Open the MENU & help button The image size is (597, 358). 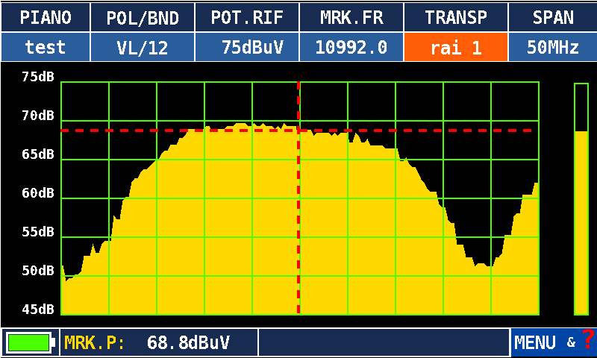(x=554, y=342)
